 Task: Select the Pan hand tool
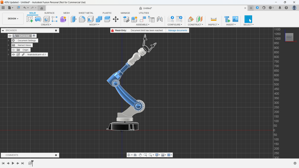[x=140, y=155]
